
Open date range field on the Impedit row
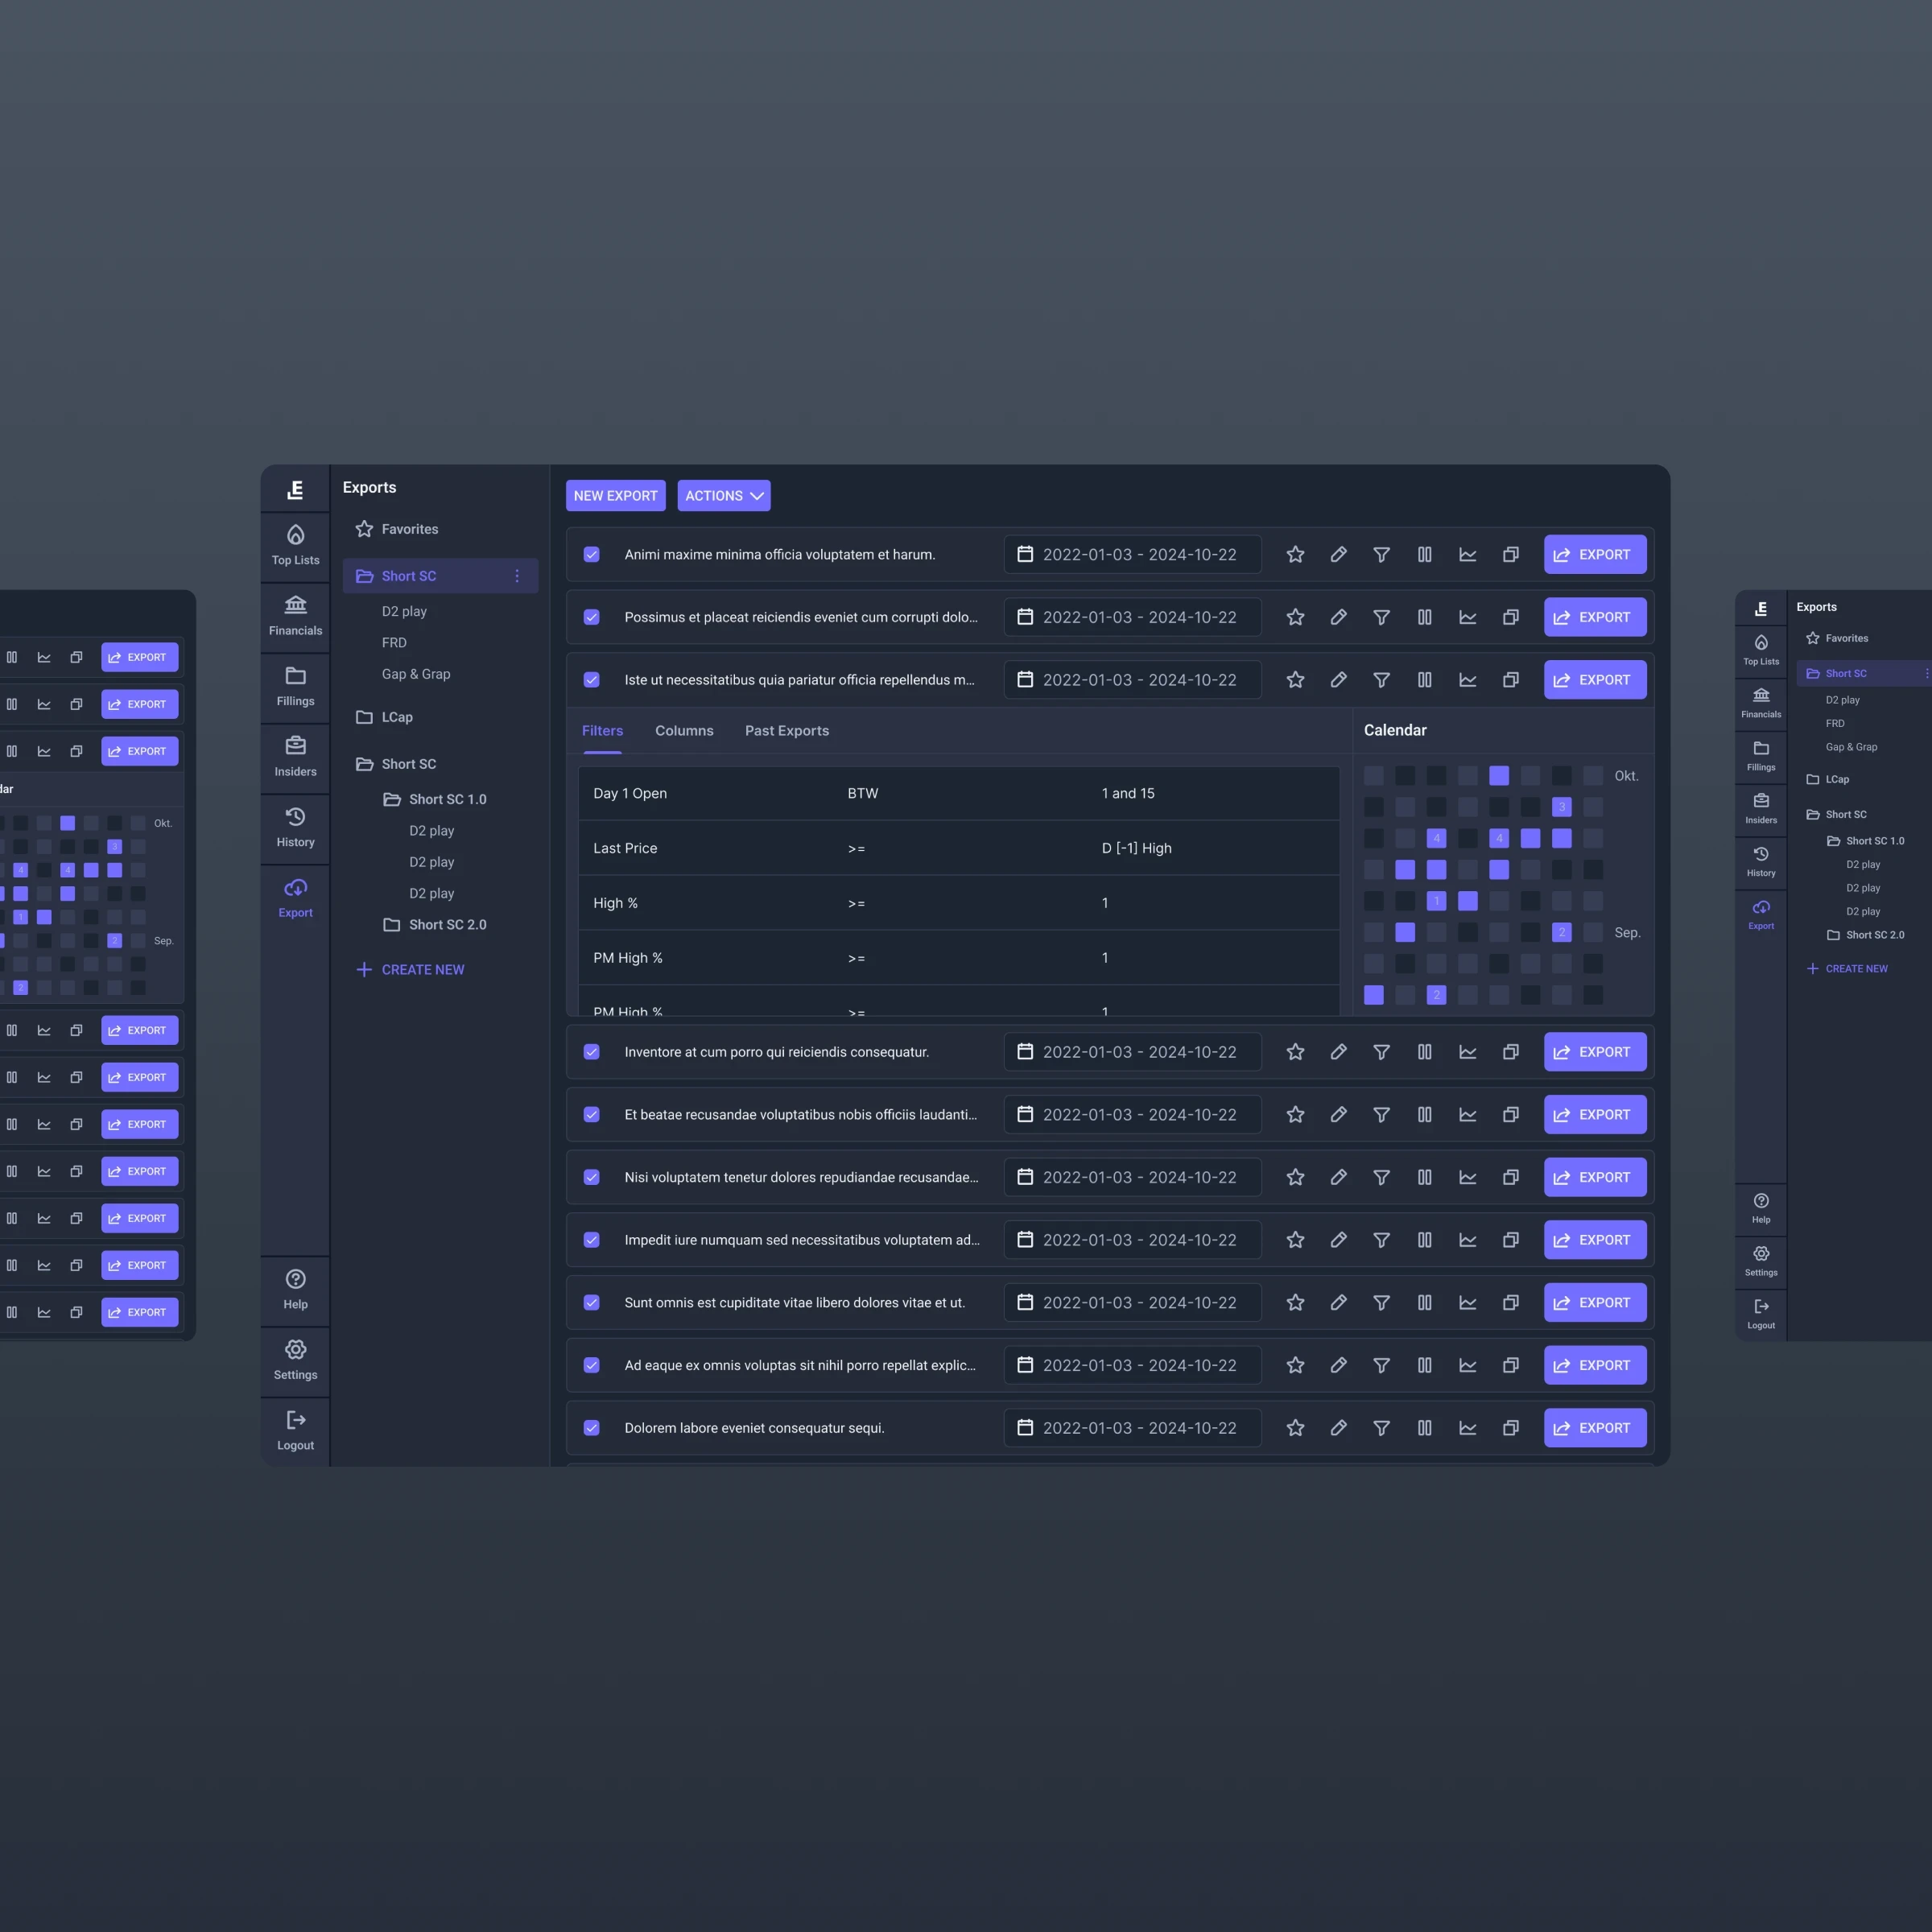(1131, 1240)
